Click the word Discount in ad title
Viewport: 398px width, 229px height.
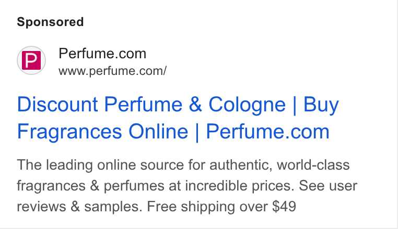click(57, 104)
